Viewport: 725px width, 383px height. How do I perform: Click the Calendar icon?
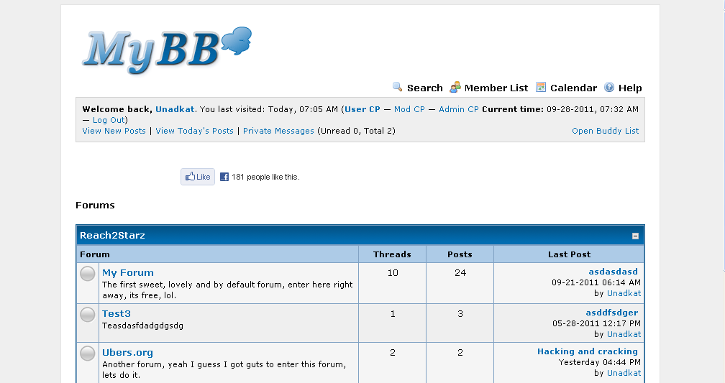pos(541,87)
